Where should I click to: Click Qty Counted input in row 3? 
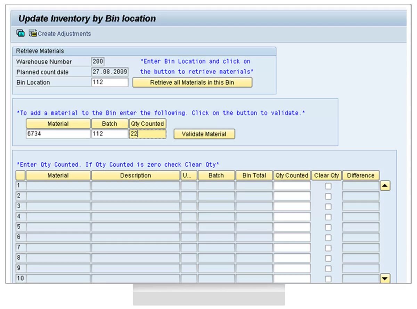292,206
